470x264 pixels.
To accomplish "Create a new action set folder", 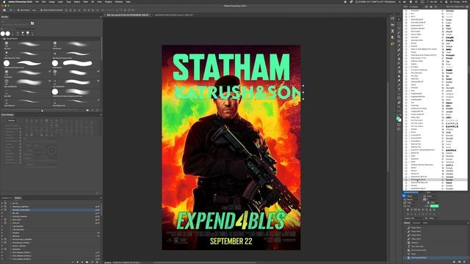I will click(87, 262).
